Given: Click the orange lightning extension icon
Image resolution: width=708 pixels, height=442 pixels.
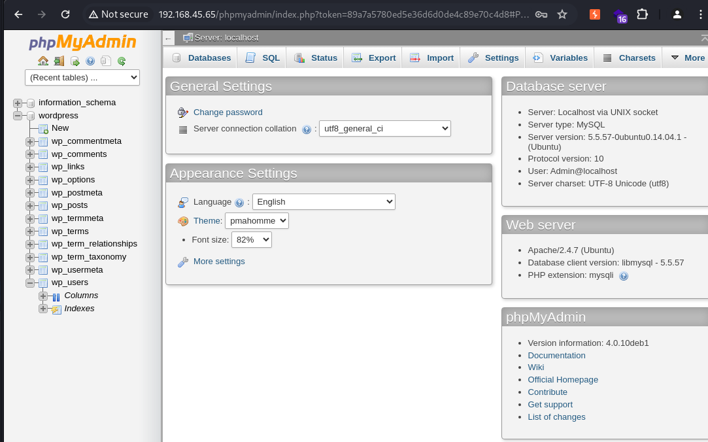Looking at the screenshot, I should point(595,14).
